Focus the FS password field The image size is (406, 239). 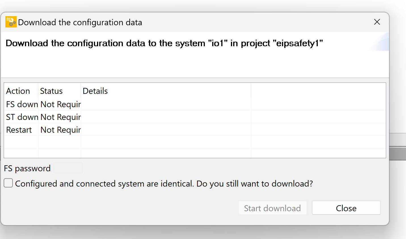point(68,168)
